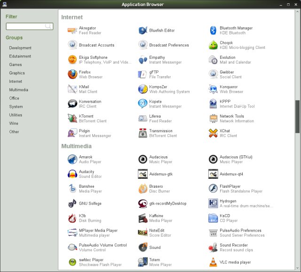Select the Graphics group
Viewport: 301px width, 272px height.
click(x=17, y=73)
